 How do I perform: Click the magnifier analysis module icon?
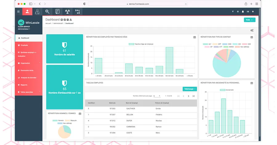coord(47,12)
